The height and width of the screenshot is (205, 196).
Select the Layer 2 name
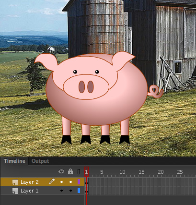tap(30, 182)
